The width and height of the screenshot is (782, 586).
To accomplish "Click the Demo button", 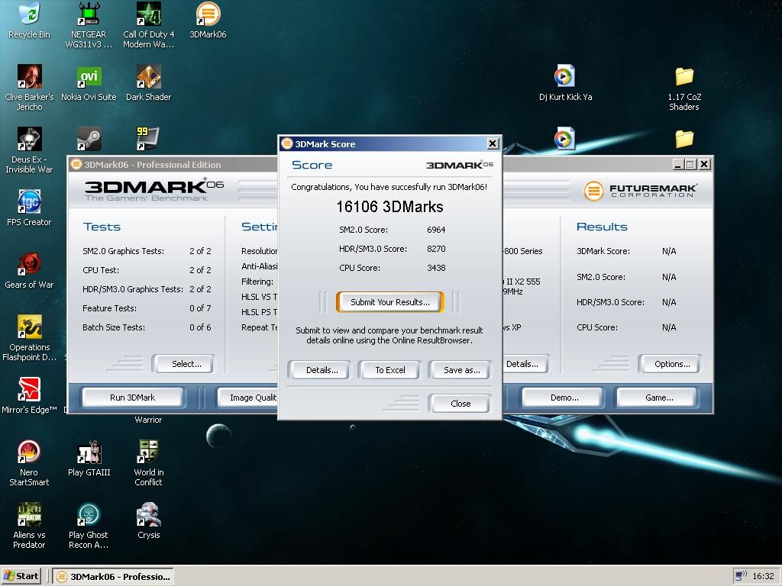I will pyautogui.click(x=564, y=397).
